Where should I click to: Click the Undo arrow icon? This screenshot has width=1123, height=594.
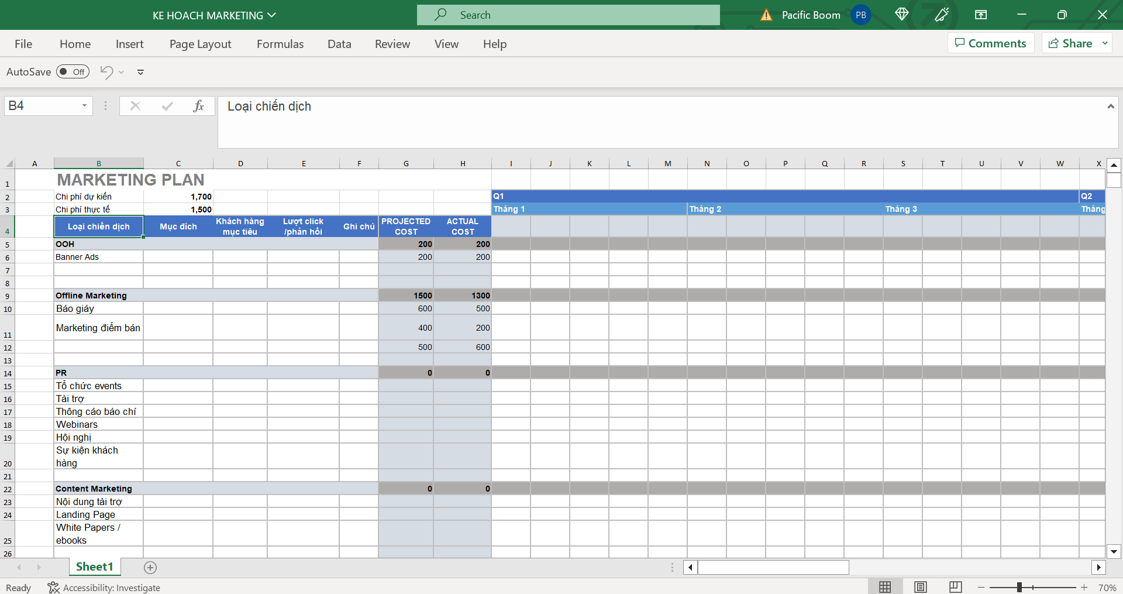point(106,72)
